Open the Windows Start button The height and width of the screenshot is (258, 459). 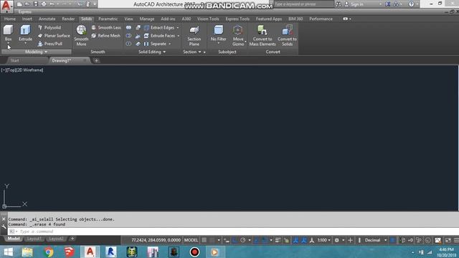coord(8,252)
